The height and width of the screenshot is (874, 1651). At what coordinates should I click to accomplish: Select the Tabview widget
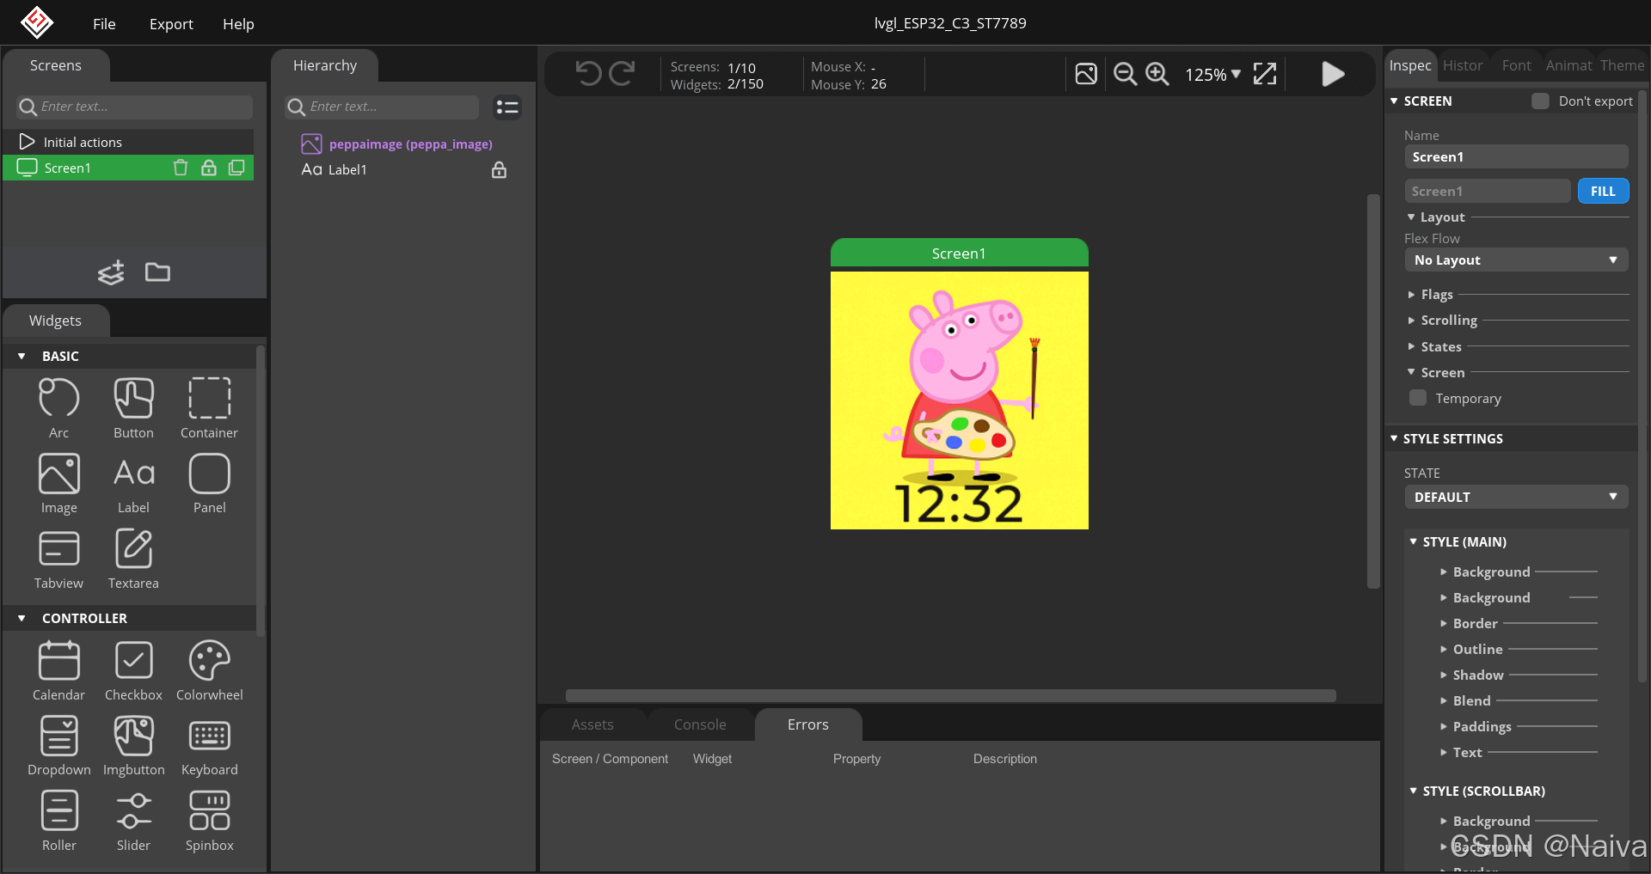(58, 559)
